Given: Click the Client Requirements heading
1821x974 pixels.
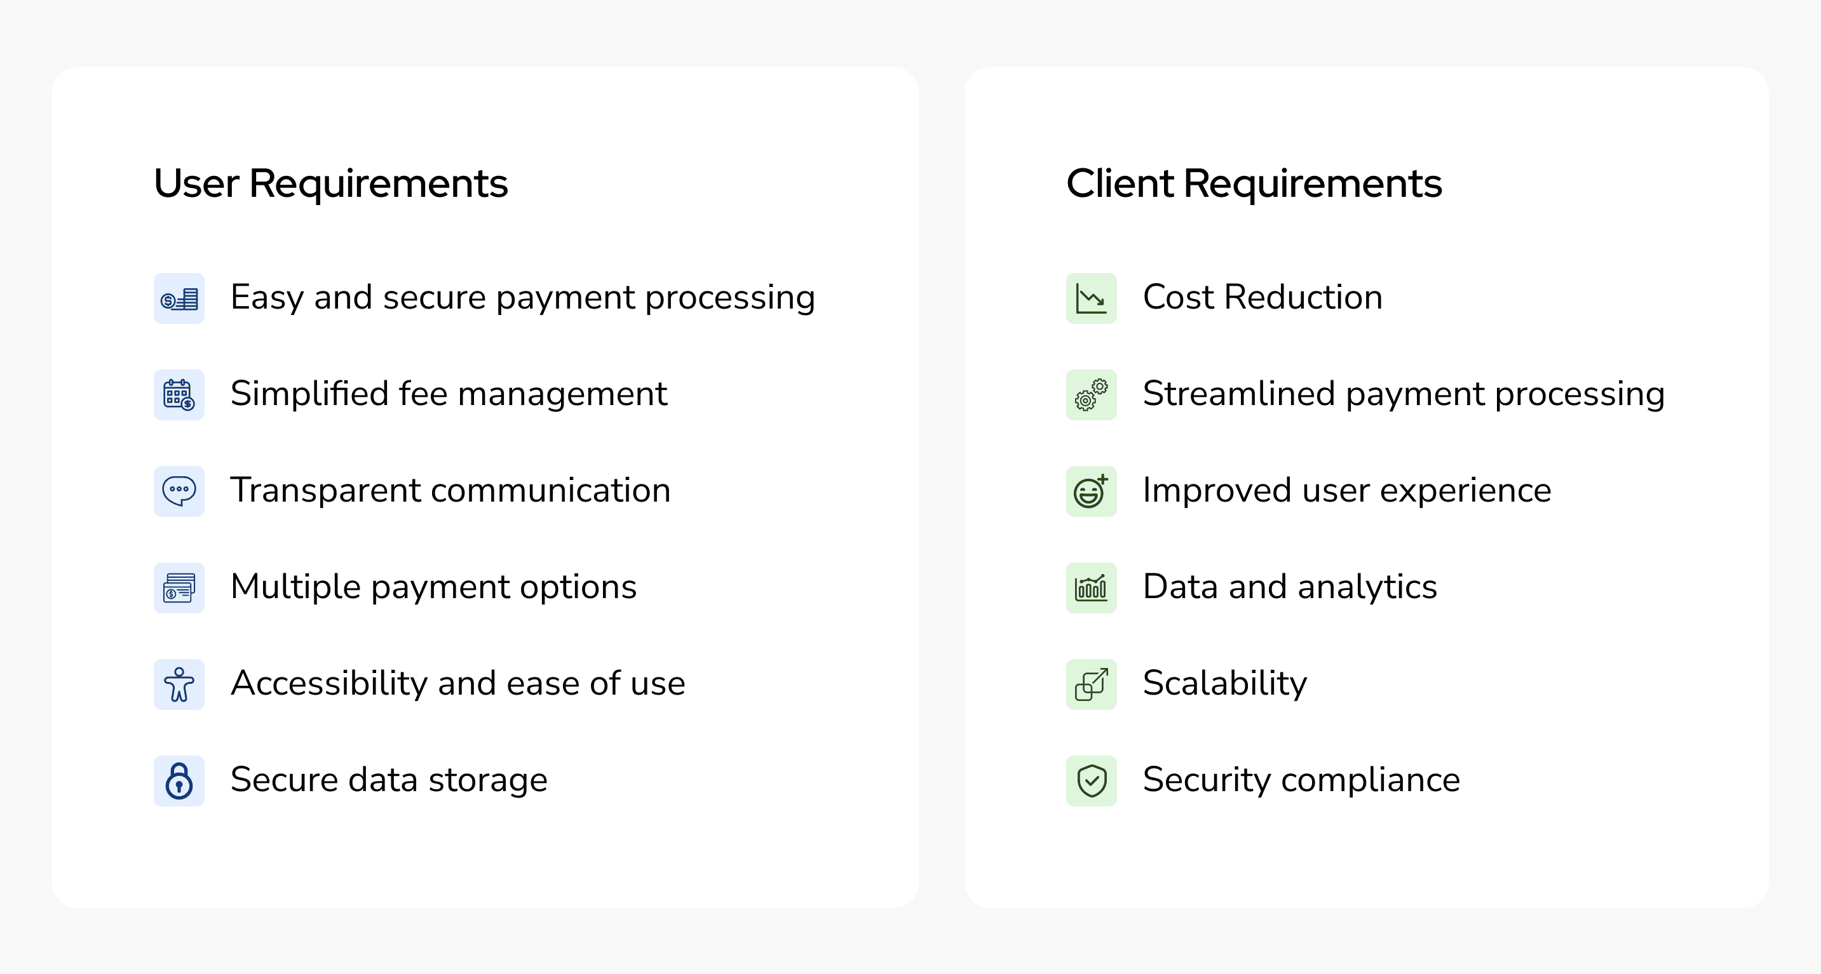Looking at the screenshot, I should coord(1254,183).
